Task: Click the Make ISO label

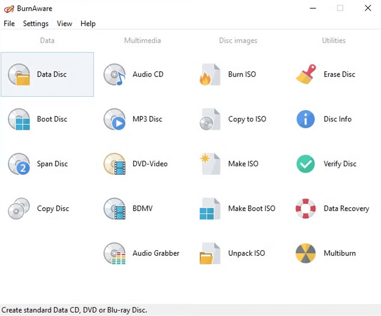Action: [x=243, y=163]
